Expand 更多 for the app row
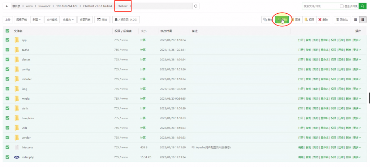The width and height of the screenshot is (370, 167). click(357, 40)
